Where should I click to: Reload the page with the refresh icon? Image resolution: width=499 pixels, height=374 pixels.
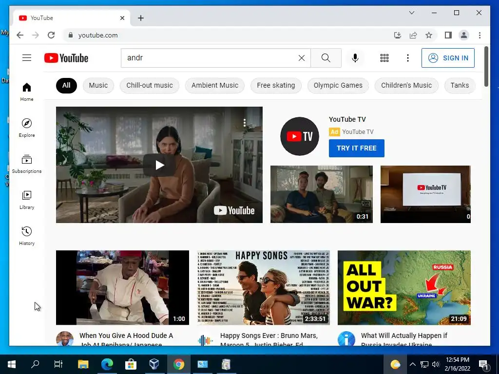tap(51, 35)
